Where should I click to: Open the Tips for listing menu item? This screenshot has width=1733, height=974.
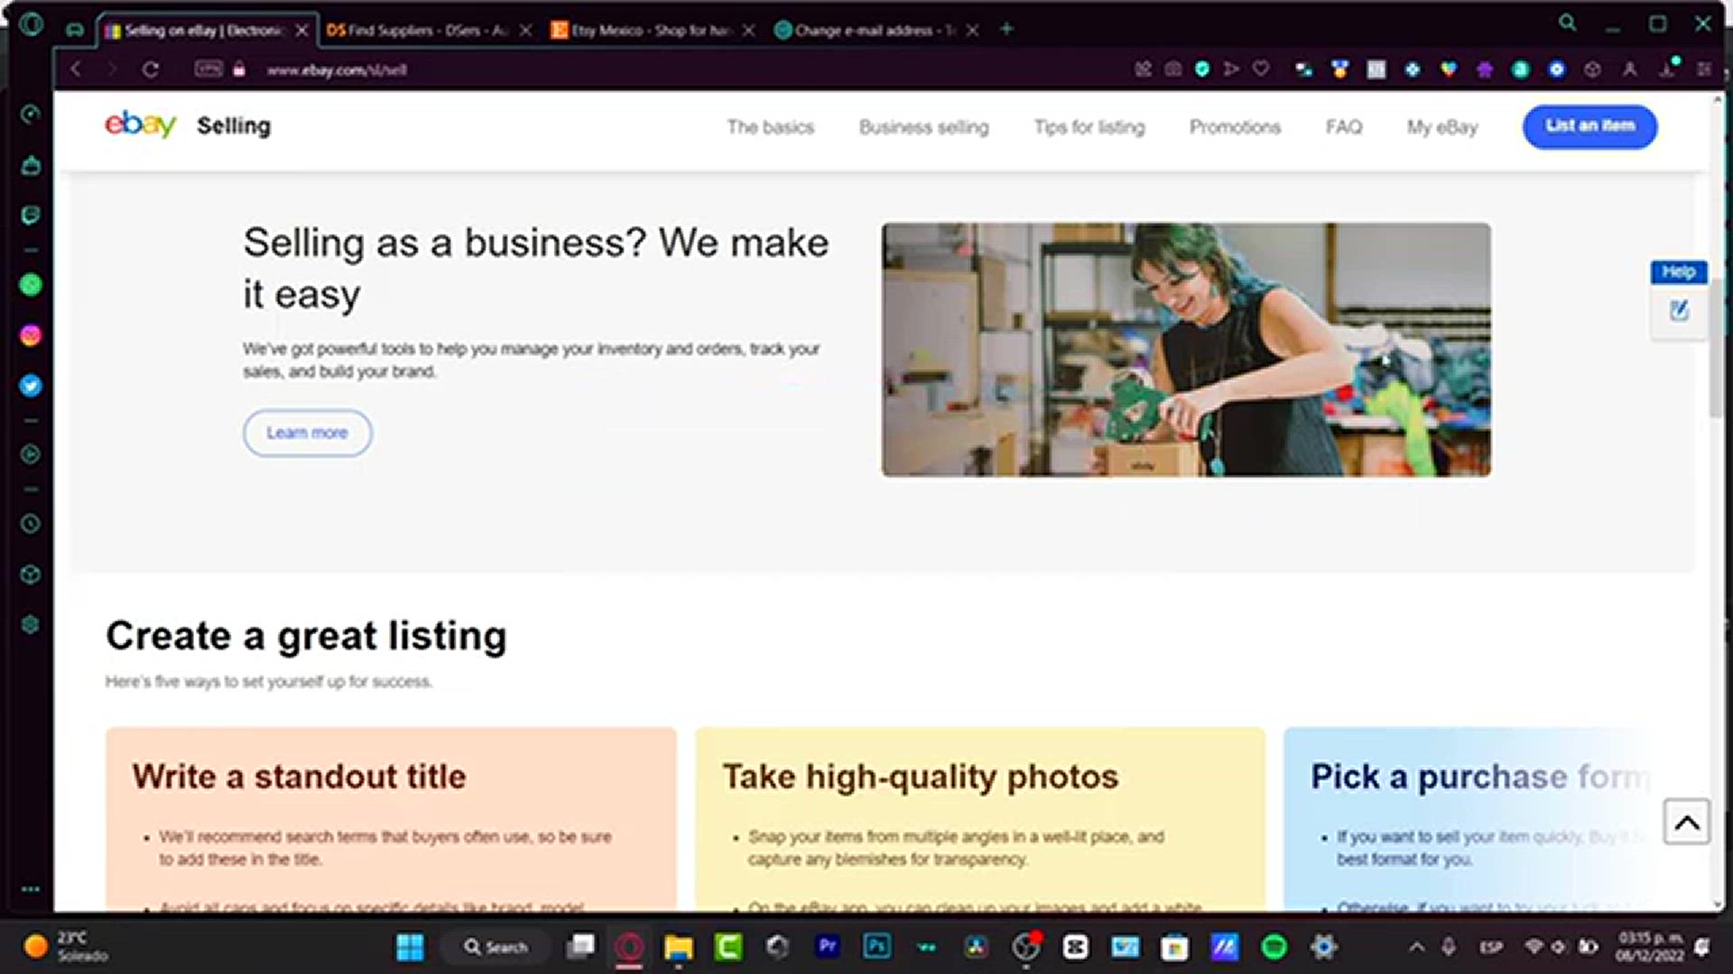point(1089,127)
